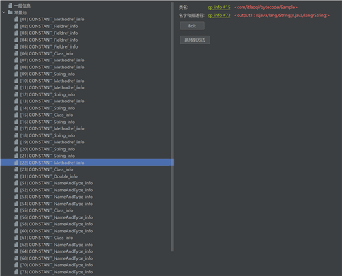The image size is (342, 276).
Task: Click file icon beside [09] CONSTANT_String_info
Action: click(16, 74)
